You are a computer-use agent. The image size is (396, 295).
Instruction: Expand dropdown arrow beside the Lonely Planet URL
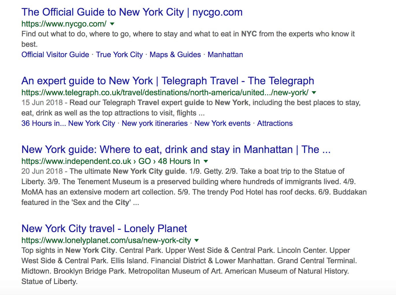pos(197,240)
